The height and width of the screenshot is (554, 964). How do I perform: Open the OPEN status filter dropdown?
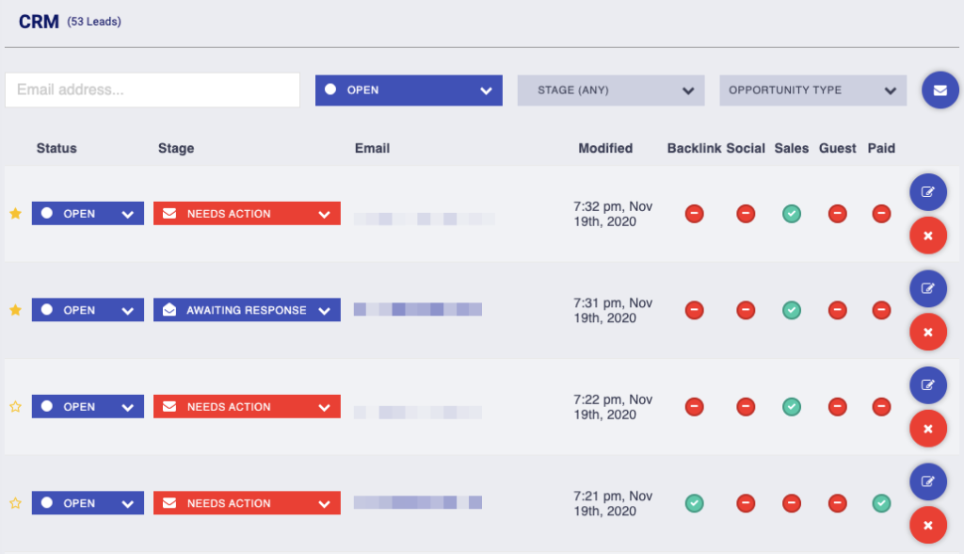pos(409,90)
